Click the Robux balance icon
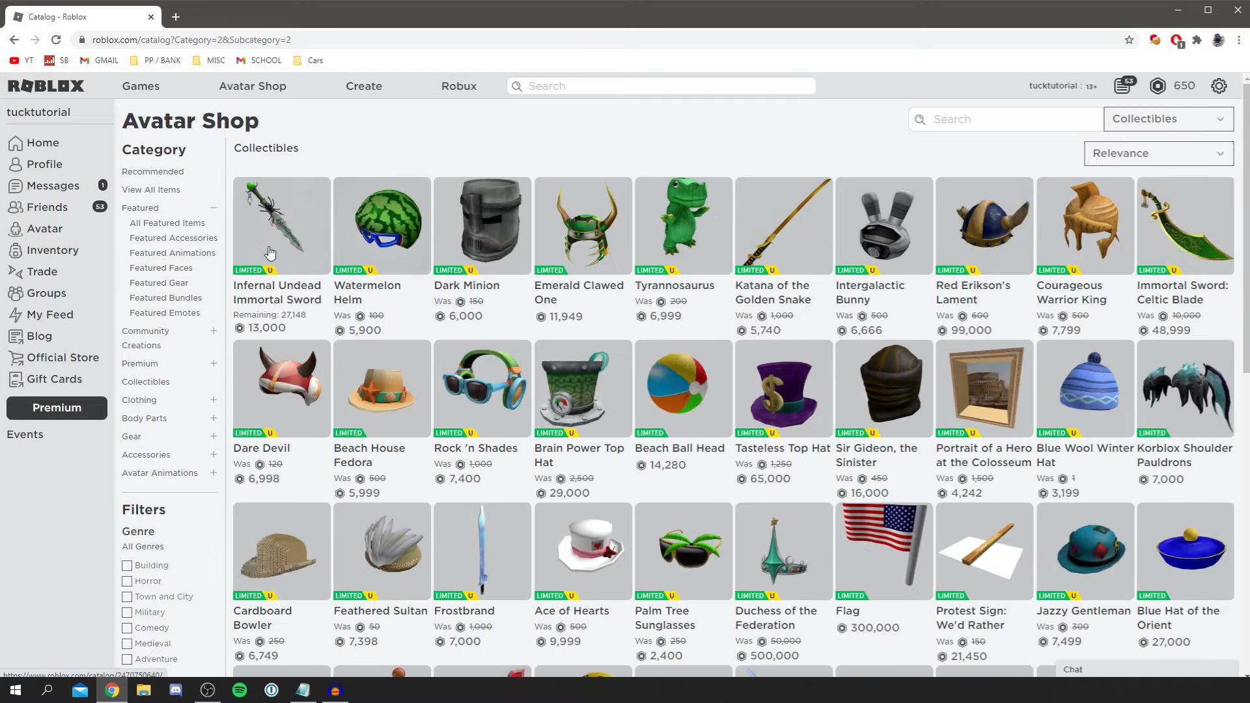This screenshot has height=703, width=1250. (x=1158, y=86)
